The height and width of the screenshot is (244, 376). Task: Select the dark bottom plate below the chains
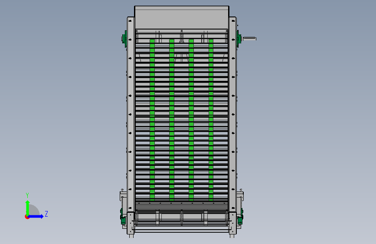(x=182, y=206)
